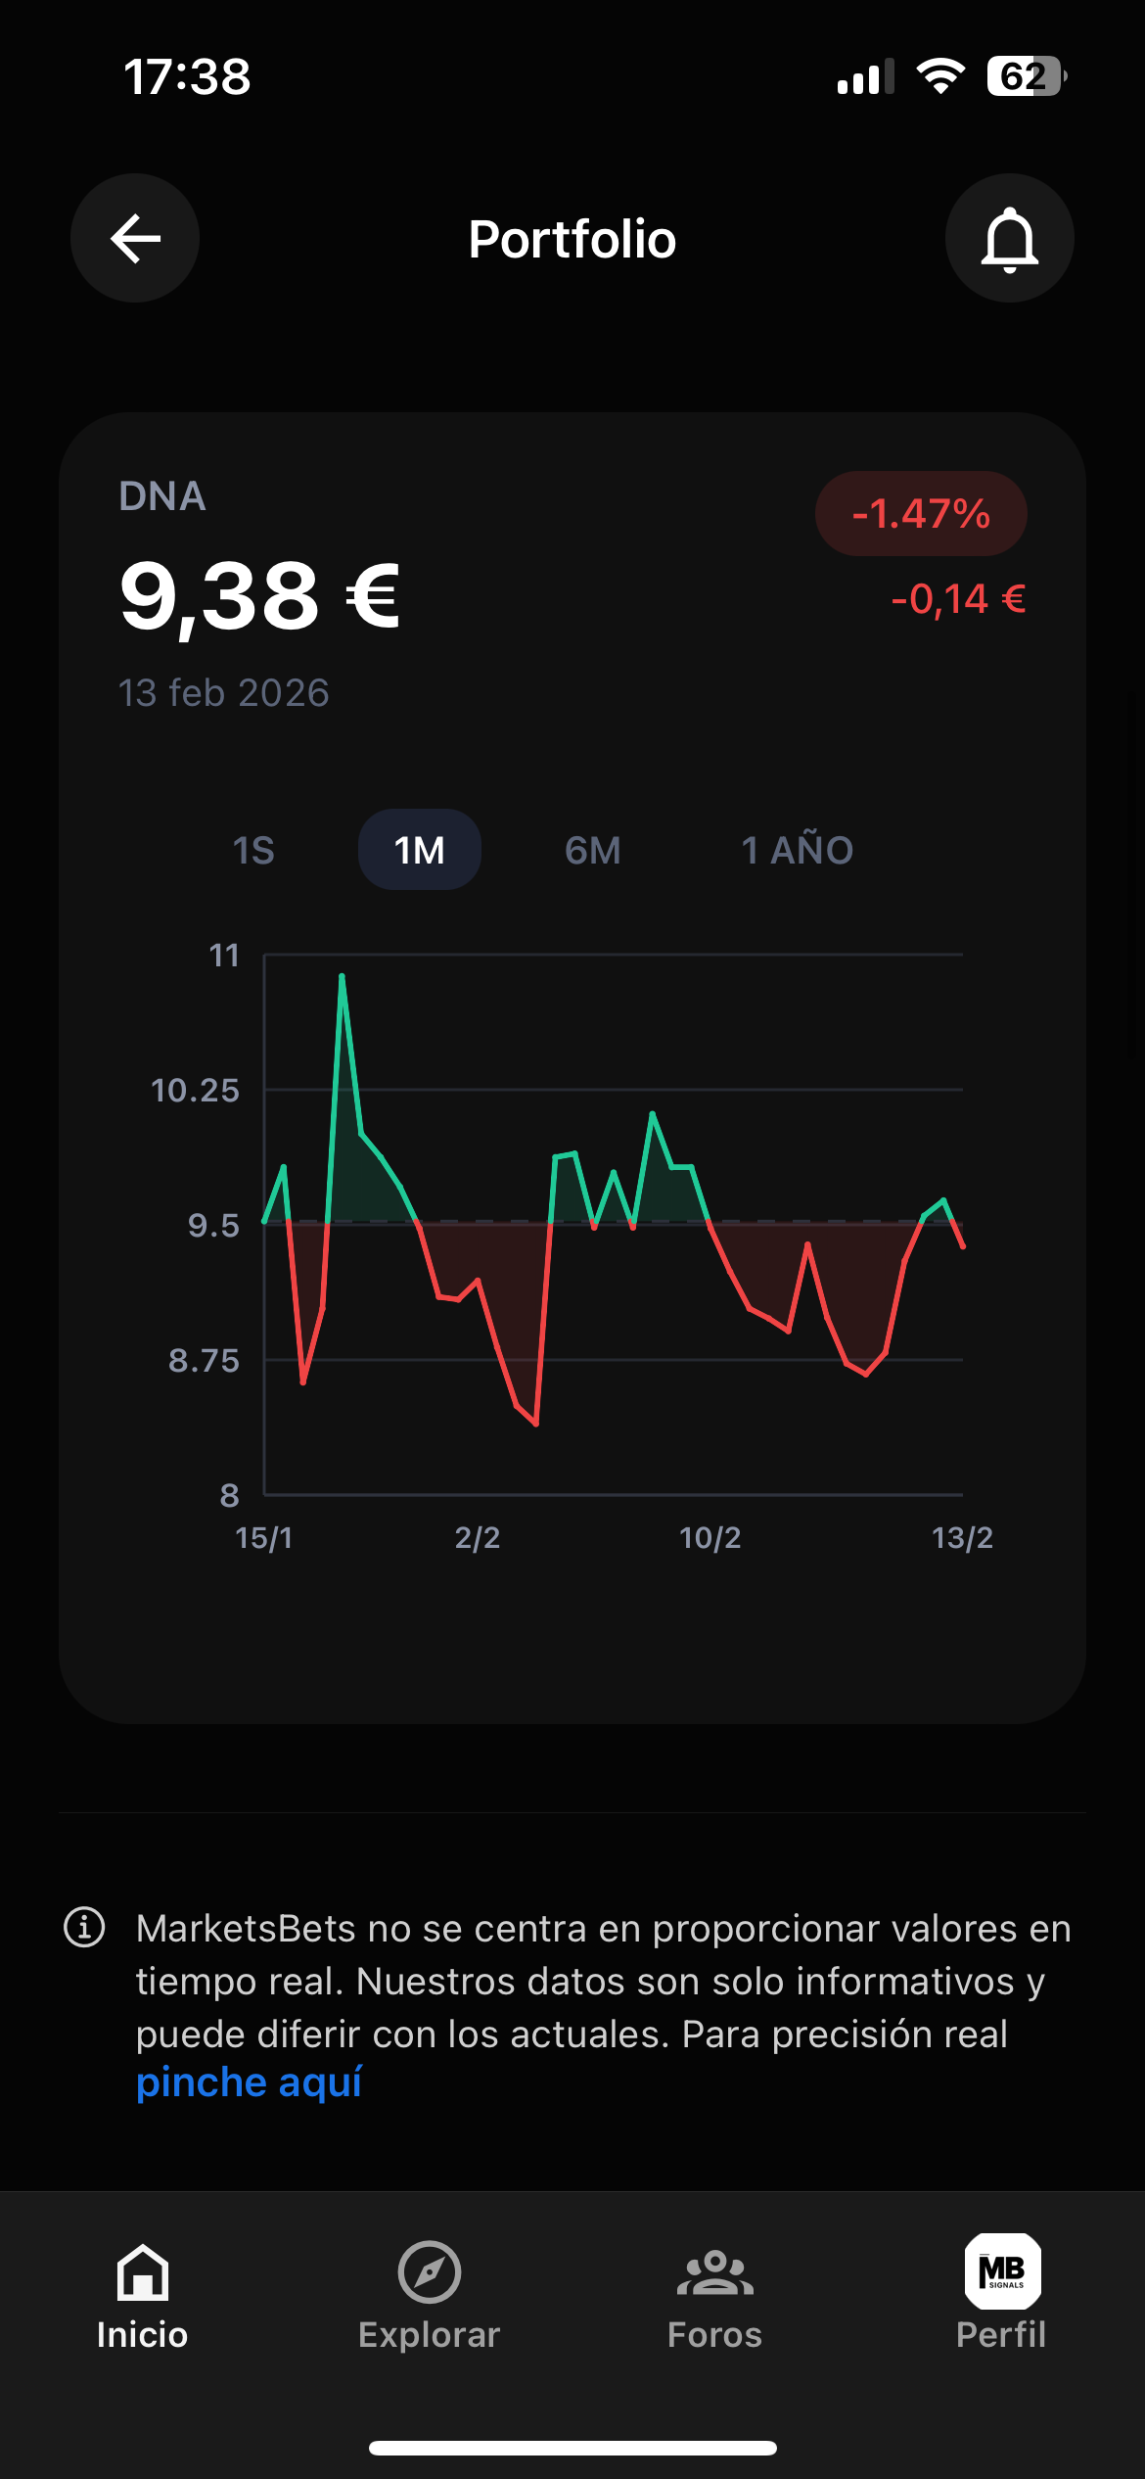
Task: Tap the back arrow button
Action: pyautogui.click(x=135, y=238)
